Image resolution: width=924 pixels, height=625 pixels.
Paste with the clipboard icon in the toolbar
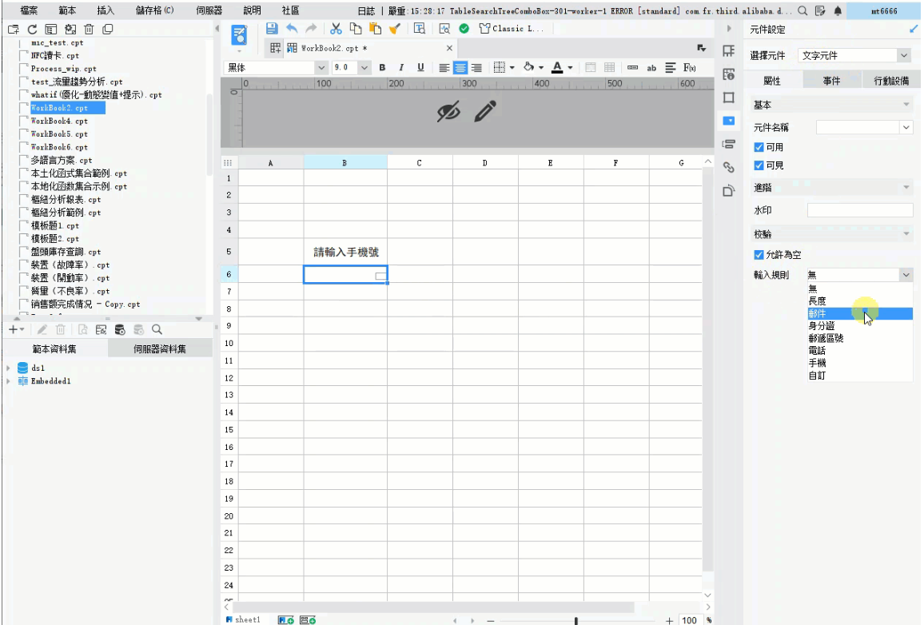tap(375, 28)
